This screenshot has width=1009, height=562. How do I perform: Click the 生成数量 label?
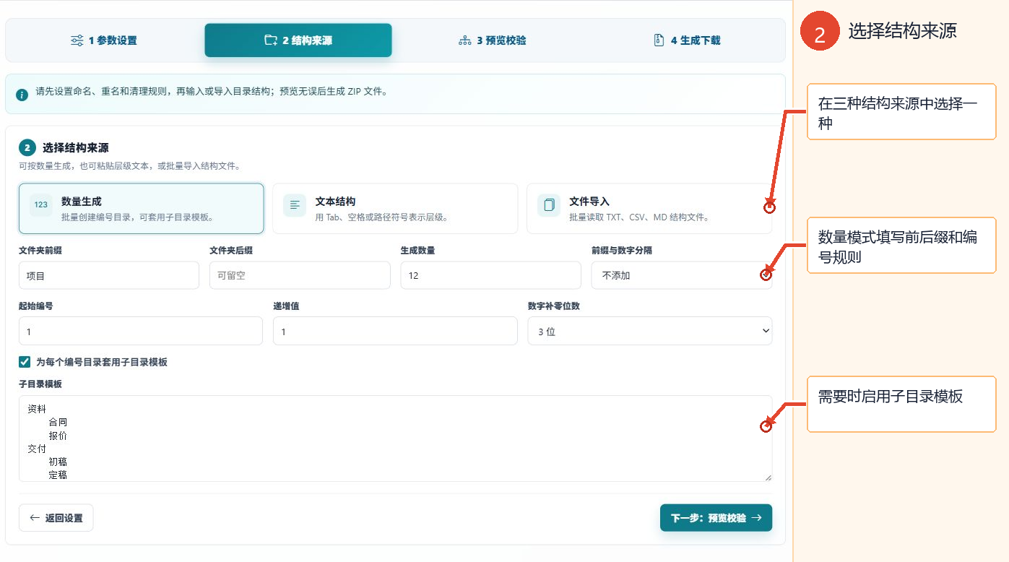click(x=418, y=251)
